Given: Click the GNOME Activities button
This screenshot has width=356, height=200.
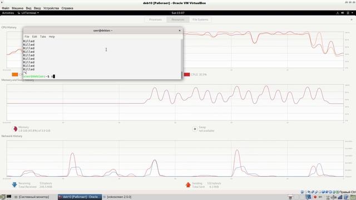Looking at the screenshot, I should [8, 13].
